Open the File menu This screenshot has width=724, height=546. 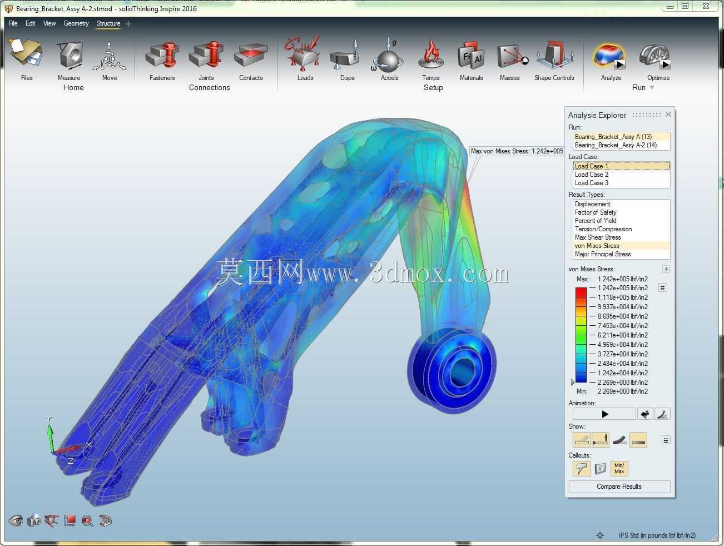tap(13, 23)
